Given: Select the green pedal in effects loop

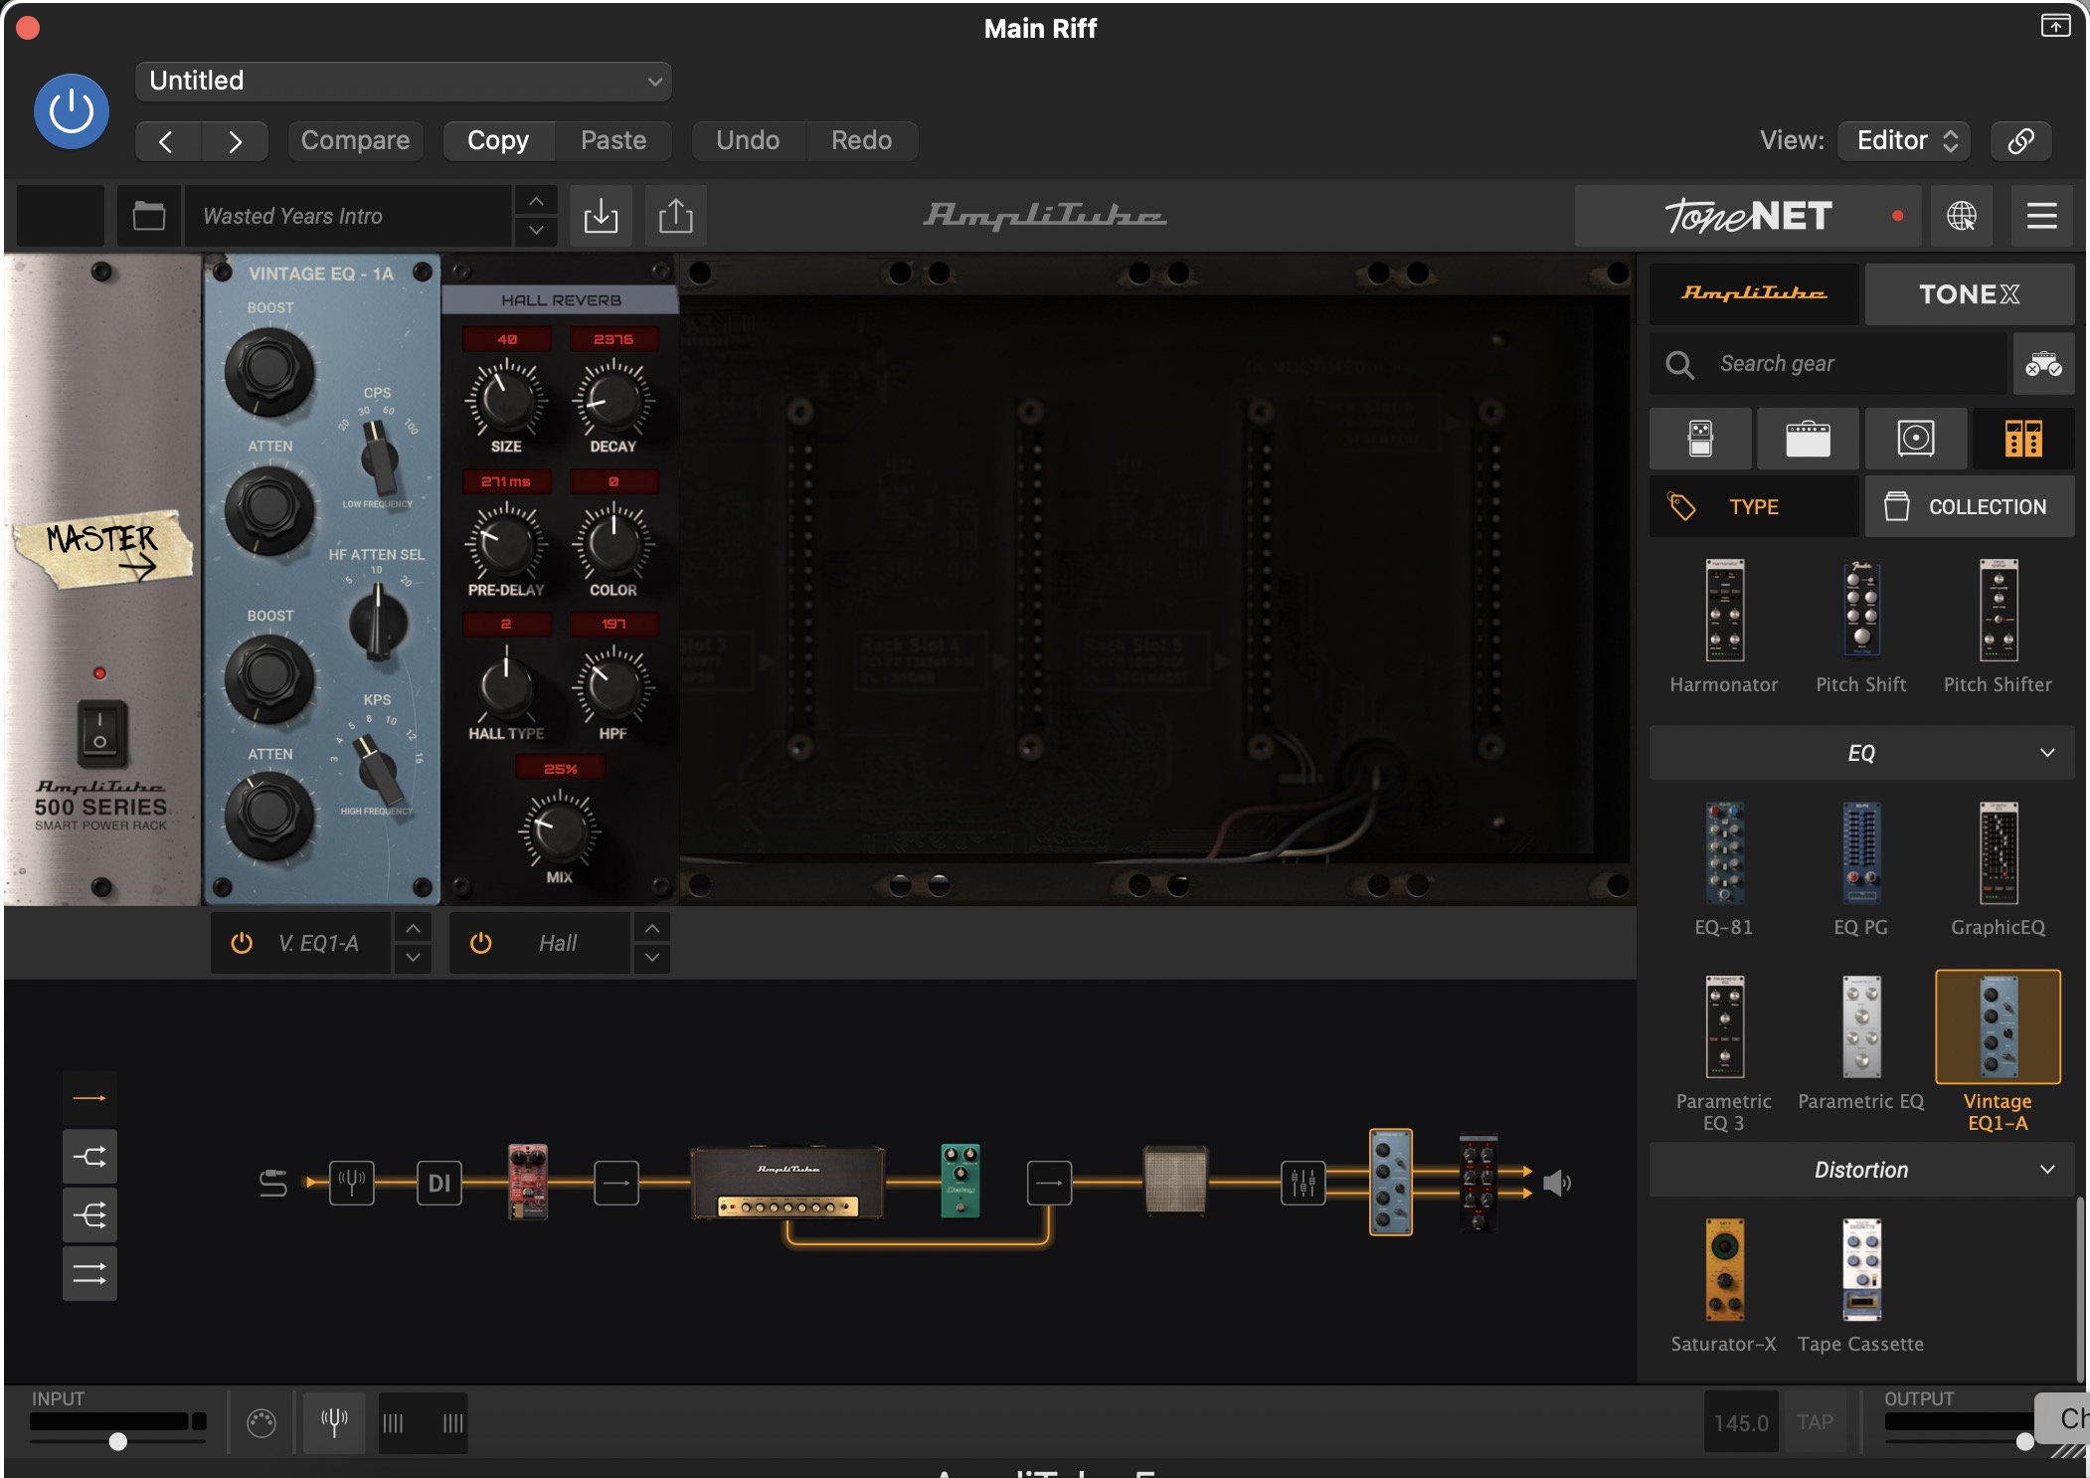Looking at the screenshot, I should [960, 1181].
